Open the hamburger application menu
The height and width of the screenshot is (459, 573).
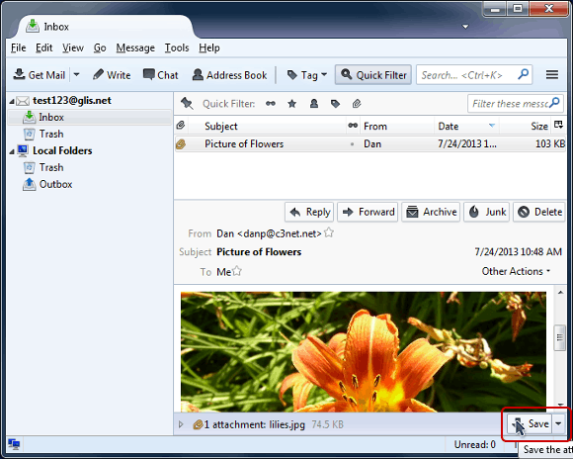pyautogui.click(x=552, y=74)
